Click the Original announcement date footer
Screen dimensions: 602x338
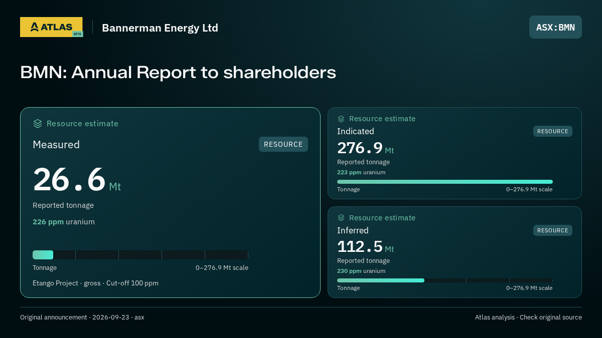click(82, 317)
